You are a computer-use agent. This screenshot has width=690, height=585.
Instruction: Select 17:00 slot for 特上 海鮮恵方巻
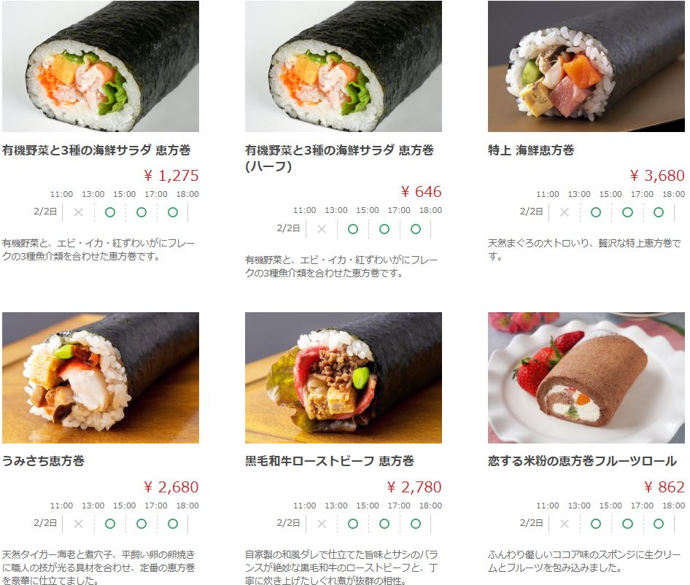pos(659,212)
